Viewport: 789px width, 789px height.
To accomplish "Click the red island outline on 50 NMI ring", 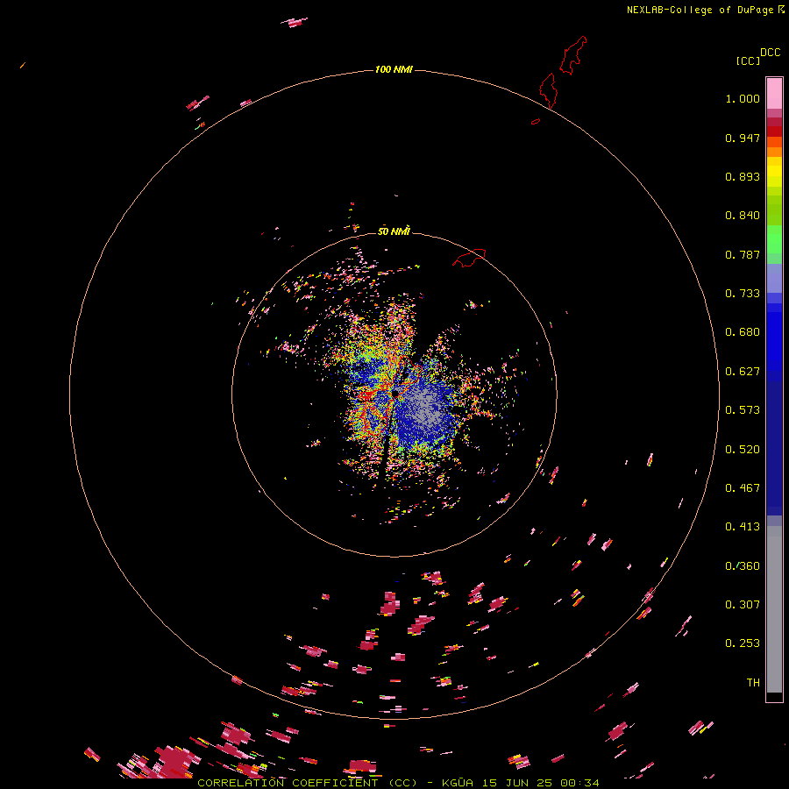I will (x=469, y=258).
